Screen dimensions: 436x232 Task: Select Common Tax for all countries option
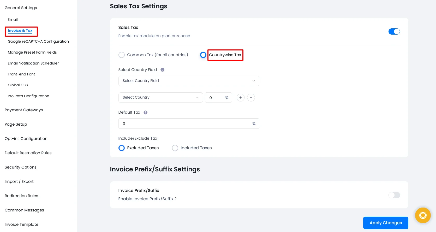[x=122, y=55]
